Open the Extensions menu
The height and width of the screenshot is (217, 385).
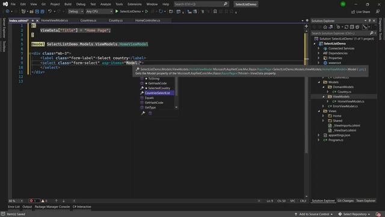point(135,4)
